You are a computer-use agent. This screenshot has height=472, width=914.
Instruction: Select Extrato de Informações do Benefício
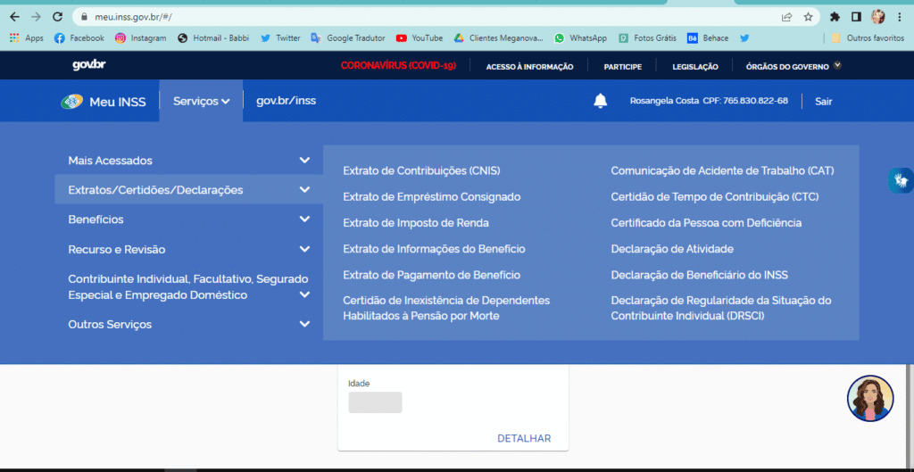pyautogui.click(x=435, y=249)
